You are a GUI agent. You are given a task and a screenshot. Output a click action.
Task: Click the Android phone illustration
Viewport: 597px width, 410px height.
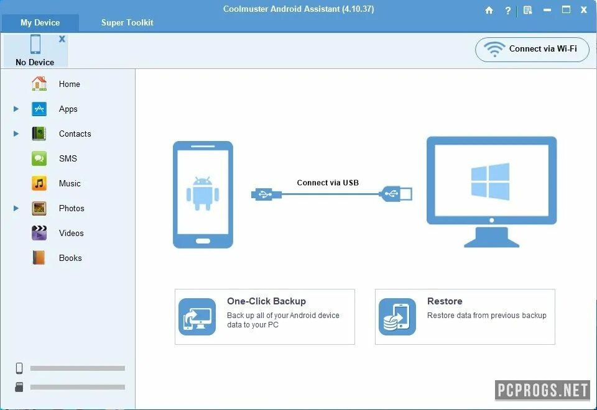203,194
